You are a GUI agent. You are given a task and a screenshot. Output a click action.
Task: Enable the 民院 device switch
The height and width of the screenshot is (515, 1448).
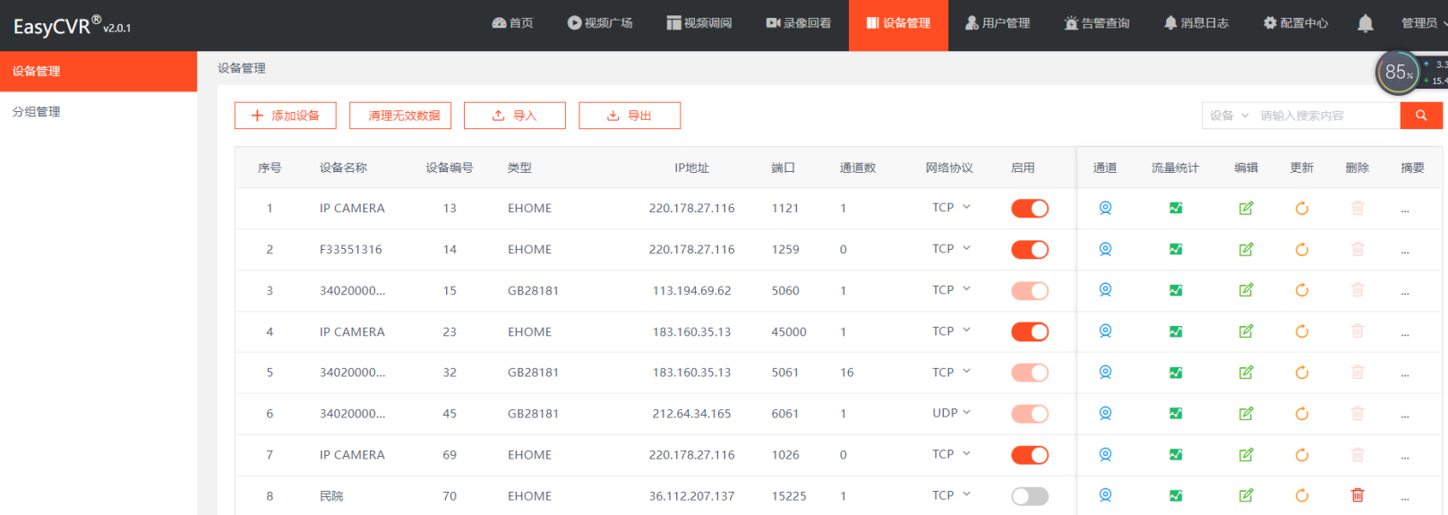1030,495
